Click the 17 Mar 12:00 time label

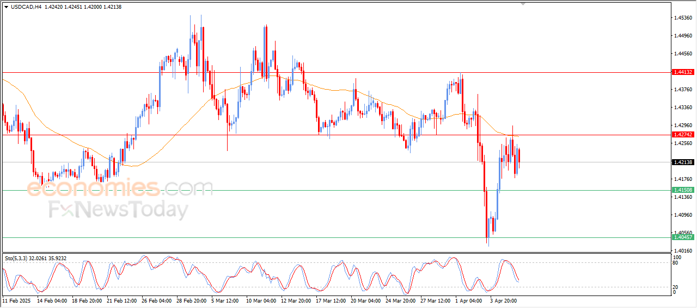click(x=331, y=300)
